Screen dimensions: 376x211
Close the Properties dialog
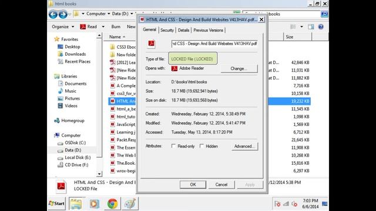(x=261, y=19)
